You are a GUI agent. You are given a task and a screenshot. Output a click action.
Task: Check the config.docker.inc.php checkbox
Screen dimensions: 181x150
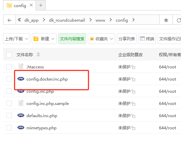(x=9, y=79)
